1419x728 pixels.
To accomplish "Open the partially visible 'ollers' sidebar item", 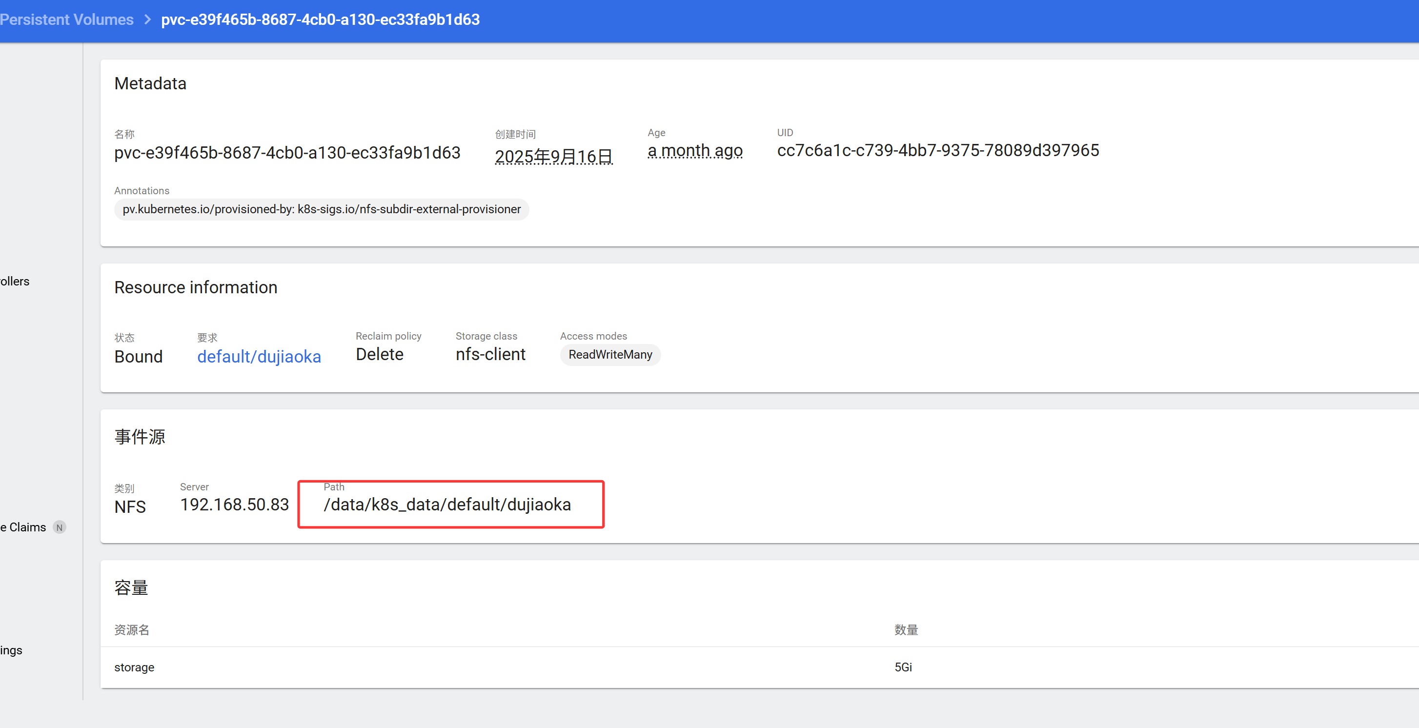I will (x=15, y=282).
